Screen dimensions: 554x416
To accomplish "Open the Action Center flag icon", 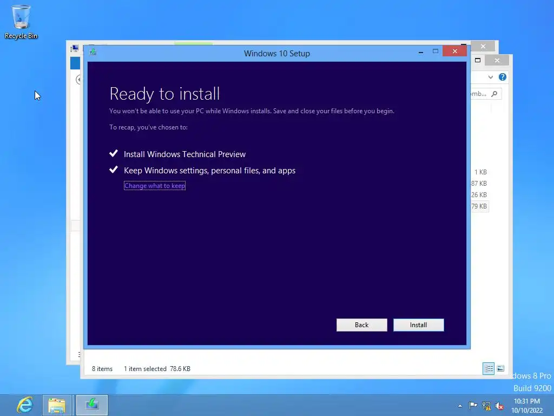I will click(473, 405).
